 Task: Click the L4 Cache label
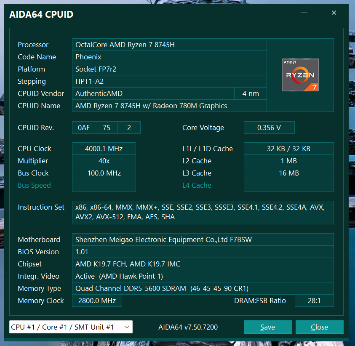point(197,185)
